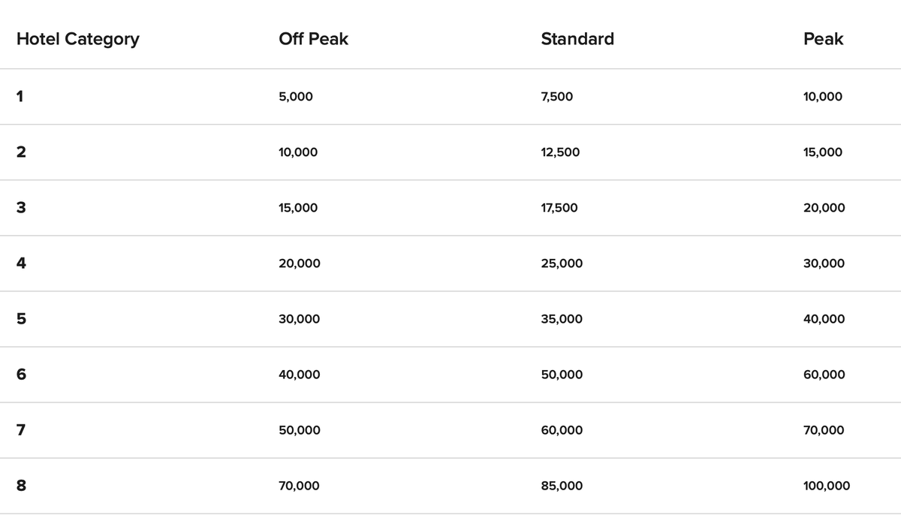Click the Standard column header

[x=577, y=39]
